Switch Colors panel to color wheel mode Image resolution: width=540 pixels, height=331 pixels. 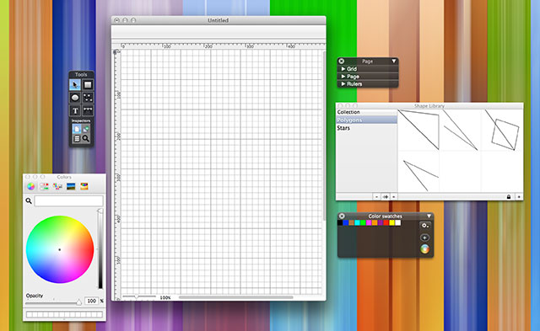tap(31, 186)
